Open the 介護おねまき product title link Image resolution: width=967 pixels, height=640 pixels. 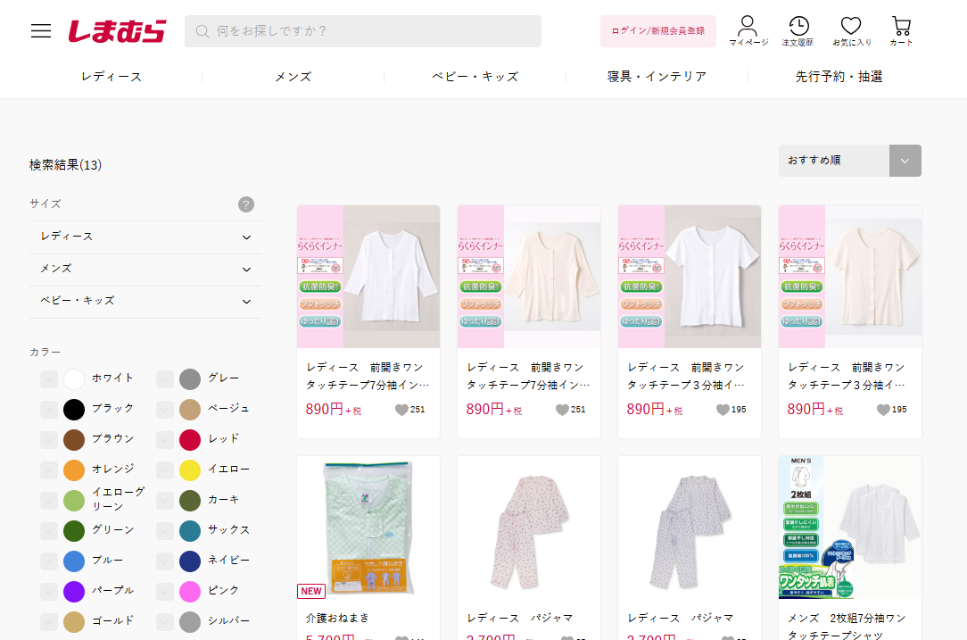click(x=337, y=618)
